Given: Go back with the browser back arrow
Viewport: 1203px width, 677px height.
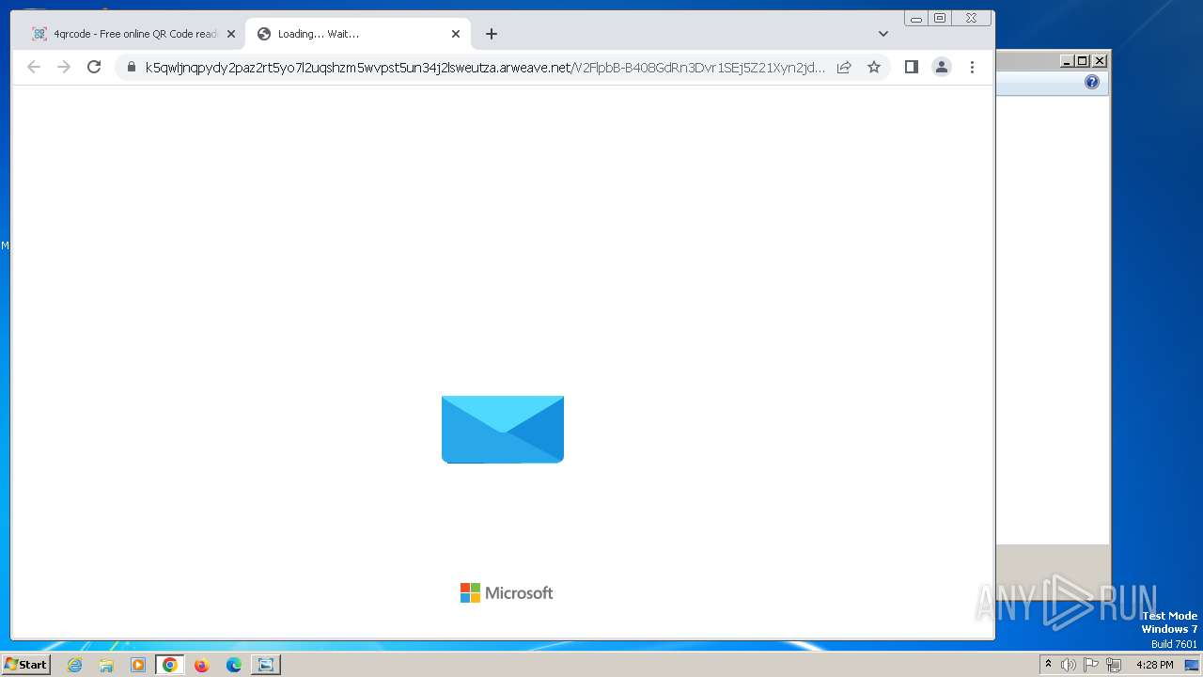Looking at the screenshot, I should click(34, 67).
